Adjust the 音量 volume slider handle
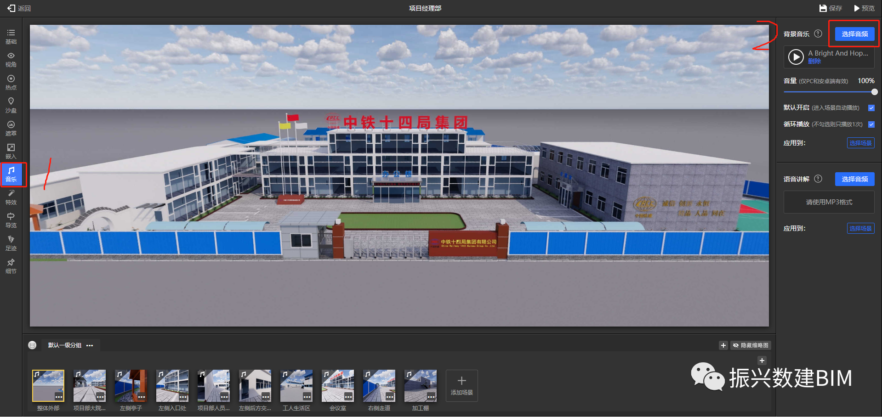This screenshot has width=882, height=417. coord(874,92)
